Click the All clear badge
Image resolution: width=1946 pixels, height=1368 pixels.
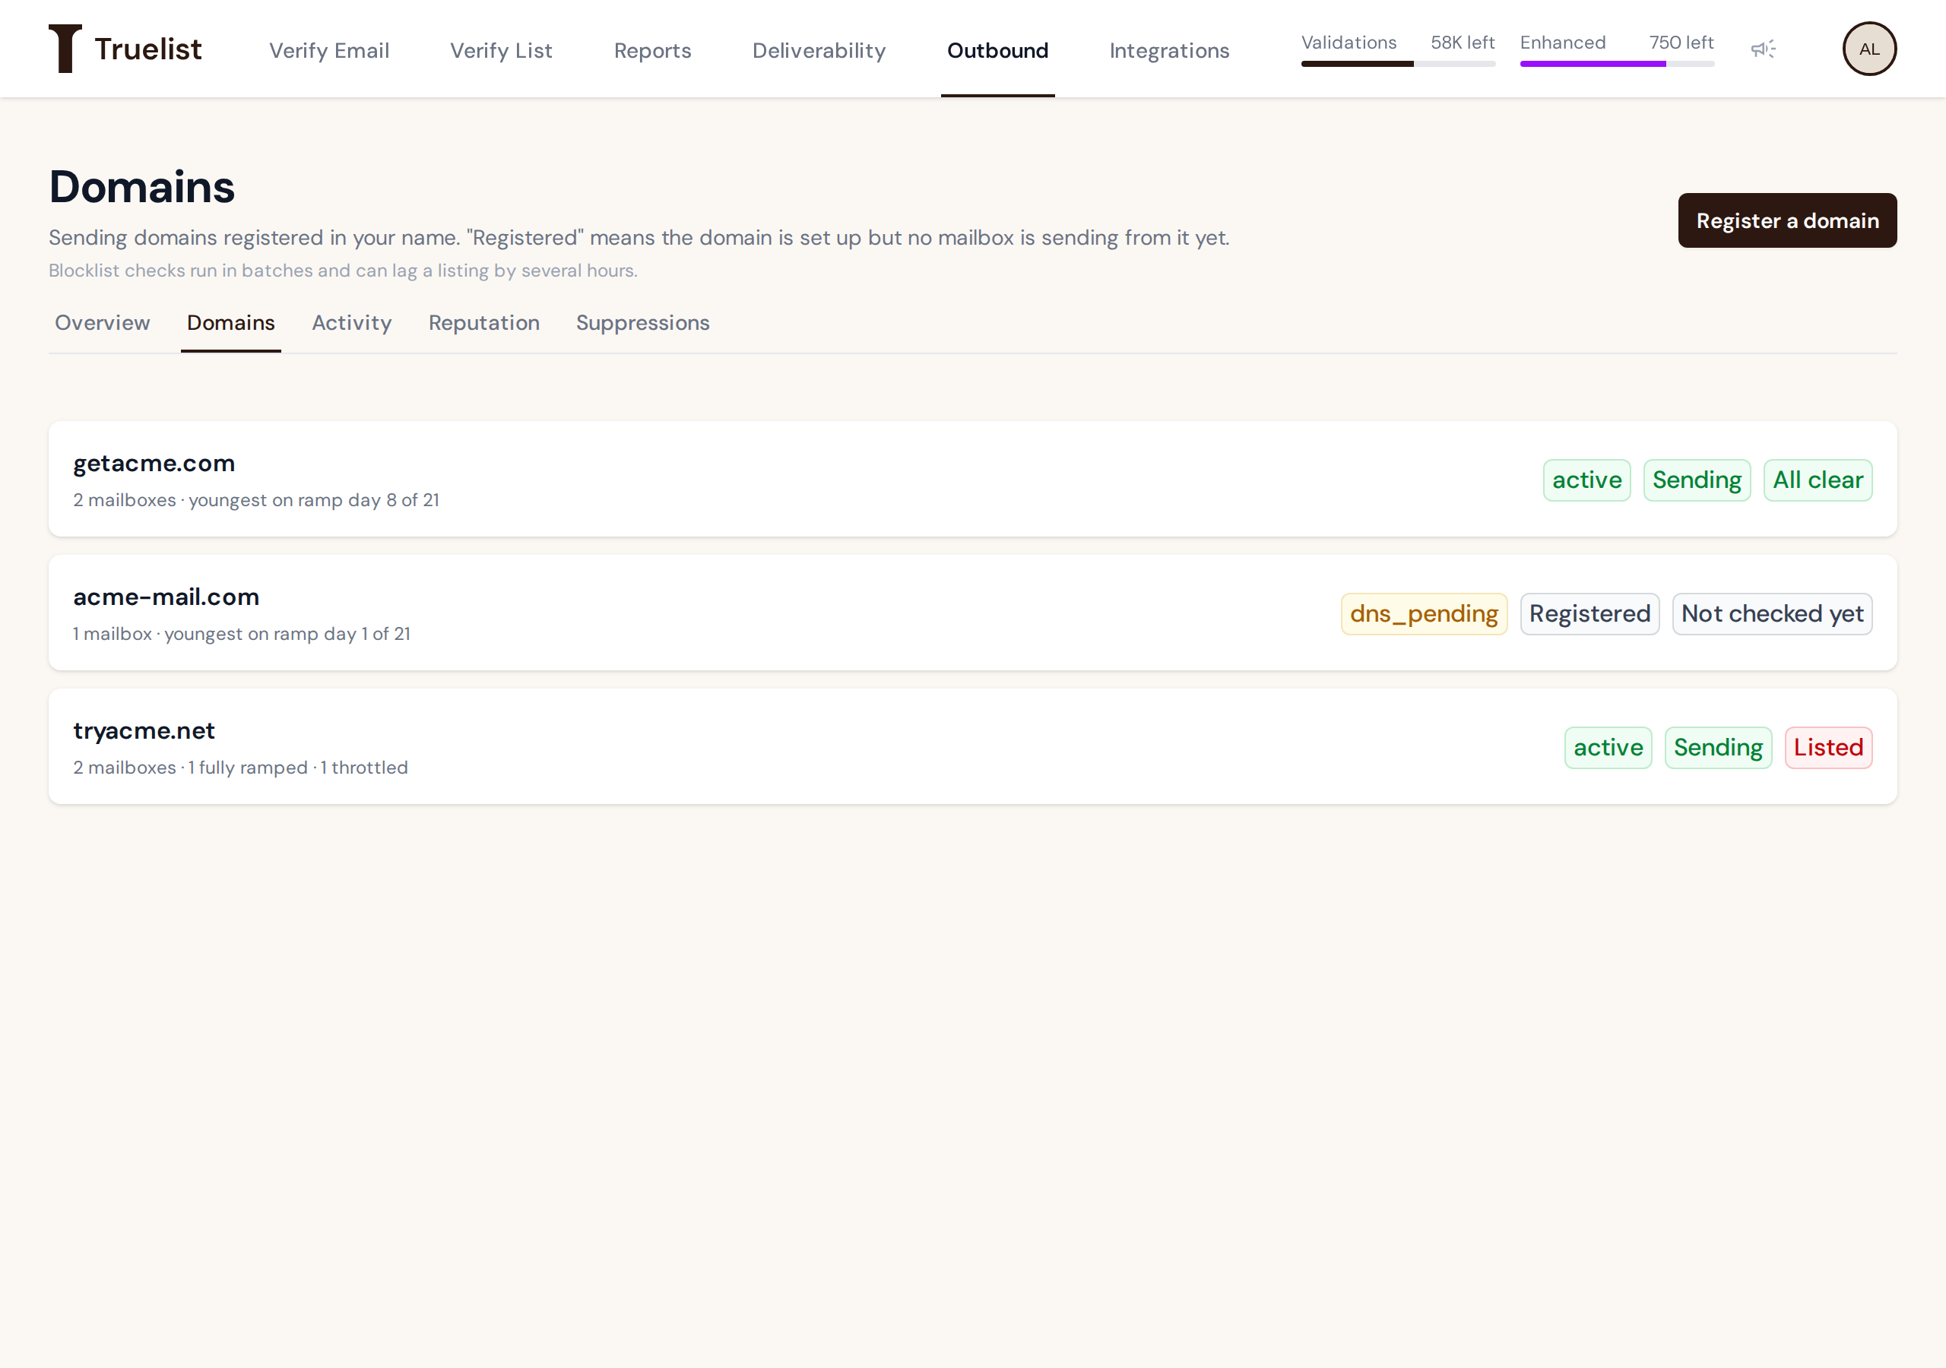coord(1818,480)
